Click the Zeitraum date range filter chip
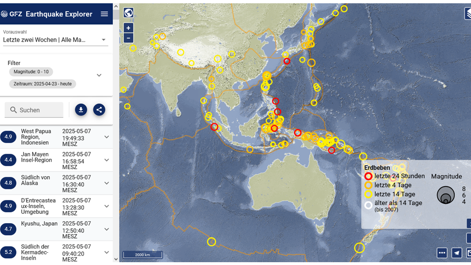Image resolution: width=471 pixels, height=265 pixels. 42,84
